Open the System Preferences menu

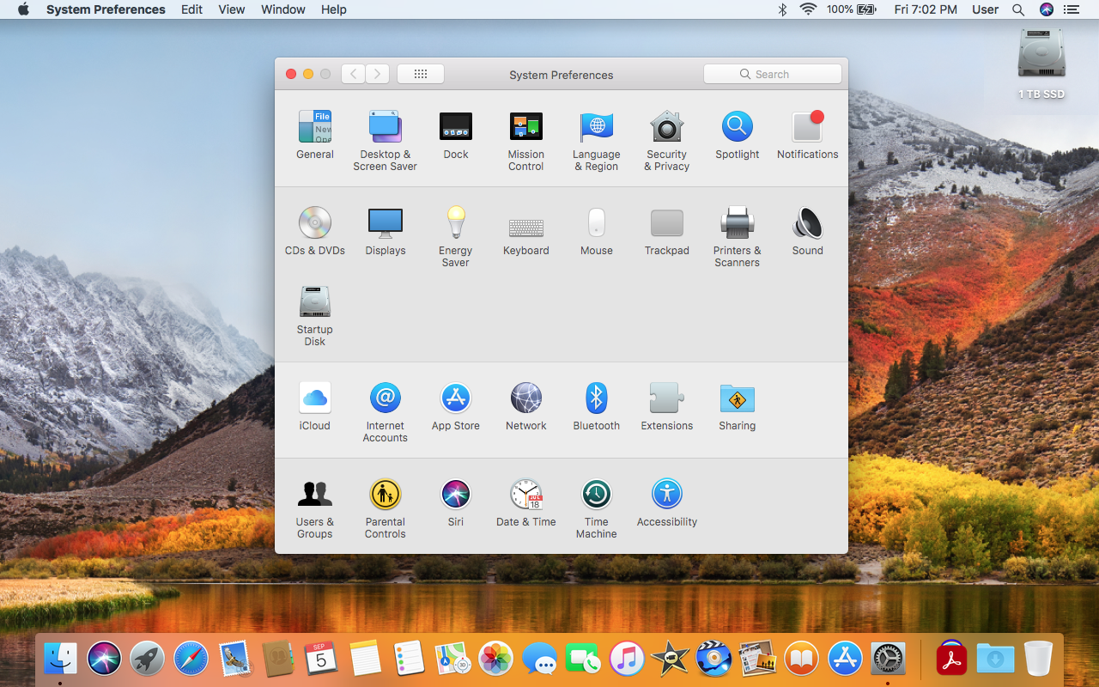pyautogui.click(x=106, y=9)
